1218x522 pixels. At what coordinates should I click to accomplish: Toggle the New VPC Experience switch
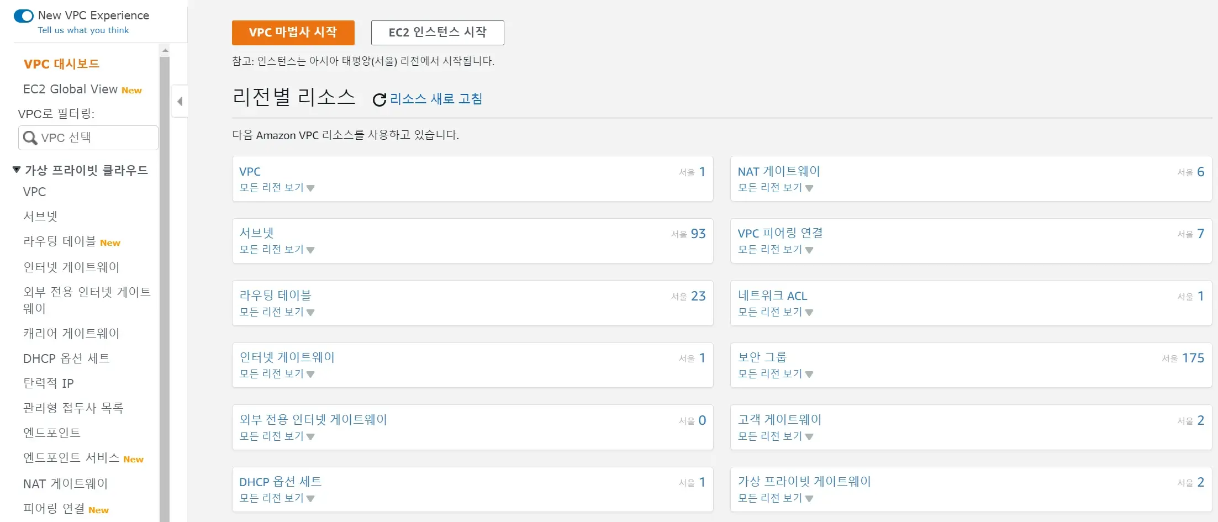(24, 15)
